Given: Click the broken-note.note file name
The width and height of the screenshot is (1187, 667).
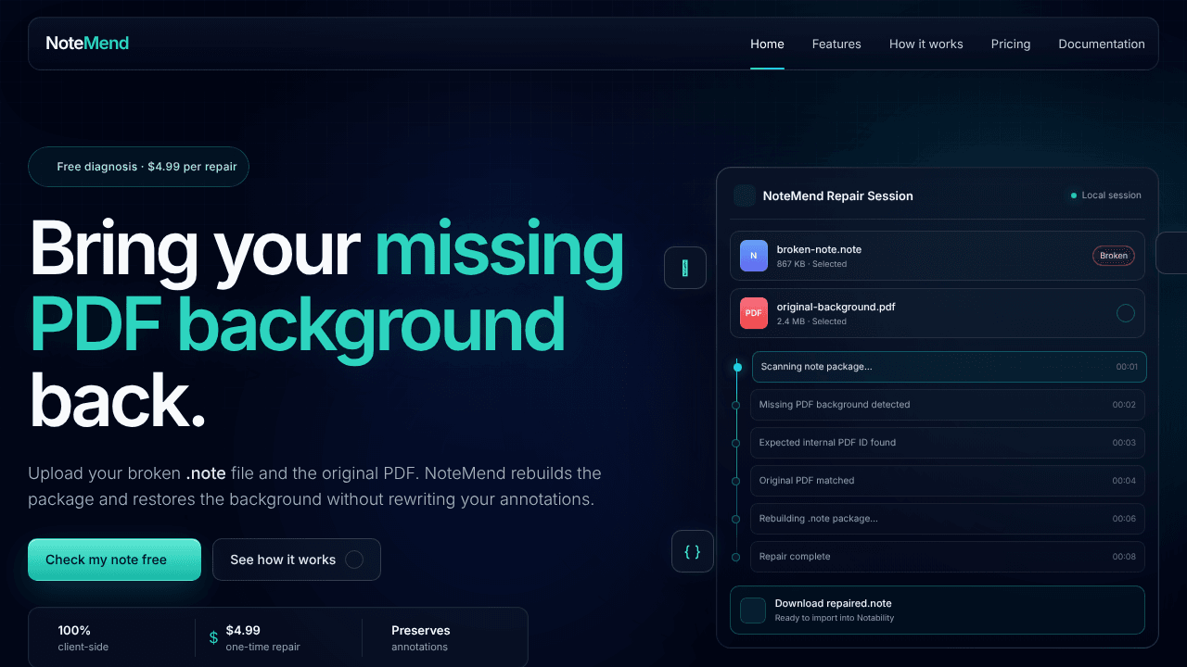Looking at the screenshot, I should [819, 249].
